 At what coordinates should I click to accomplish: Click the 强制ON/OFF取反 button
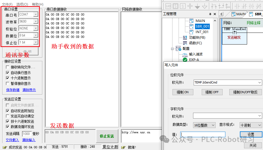click(245, 92)
